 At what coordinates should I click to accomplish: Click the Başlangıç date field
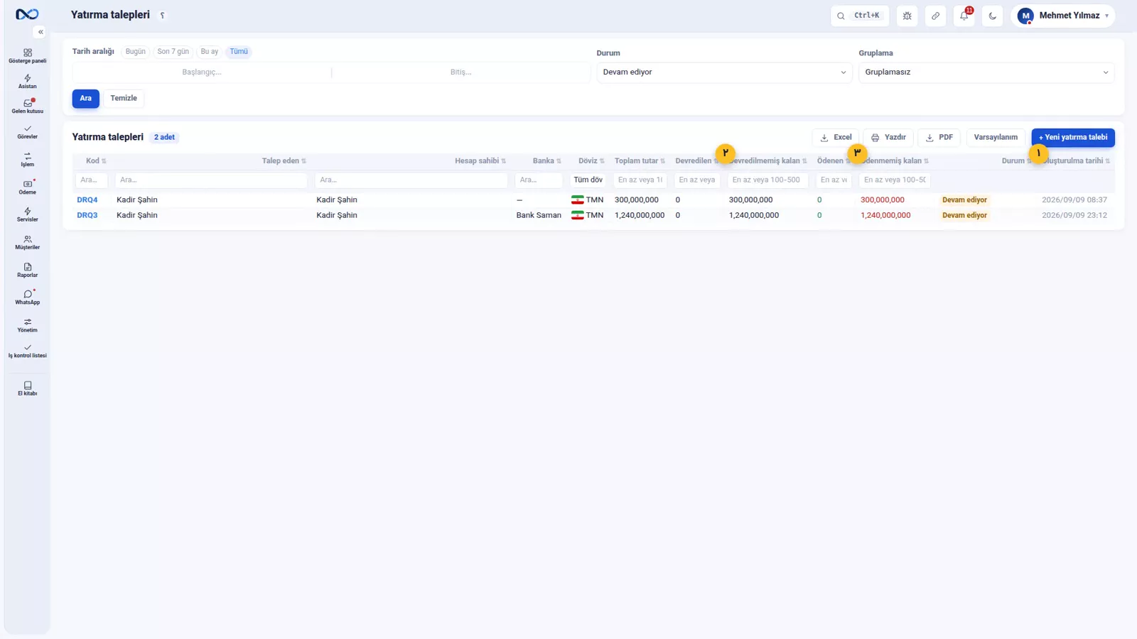[x=202, y=72]
